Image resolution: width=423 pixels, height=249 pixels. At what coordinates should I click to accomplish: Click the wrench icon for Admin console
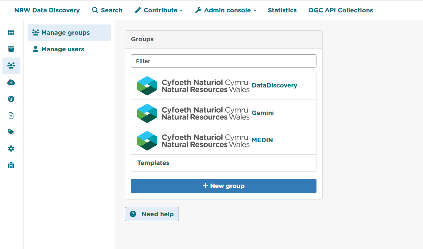[x=198, y=10]
